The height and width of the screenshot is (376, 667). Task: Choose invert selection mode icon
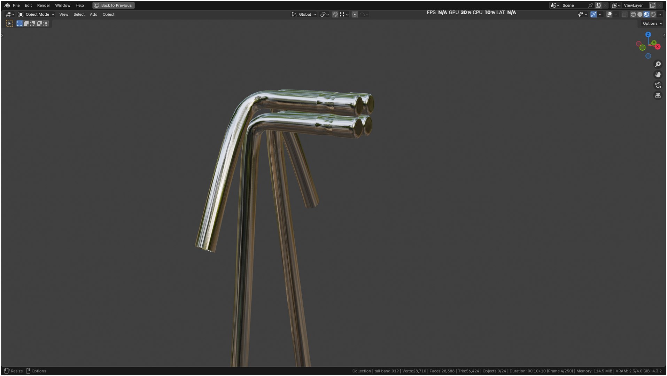point(39,24)
